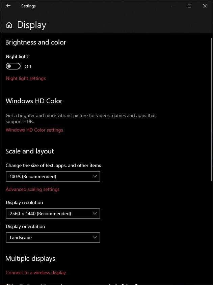Image resolution: width=213 pixels, height=285 pixels.
Task: Toggle Night light from Off position
Action: pyautogui.click(x=13, y=66)
